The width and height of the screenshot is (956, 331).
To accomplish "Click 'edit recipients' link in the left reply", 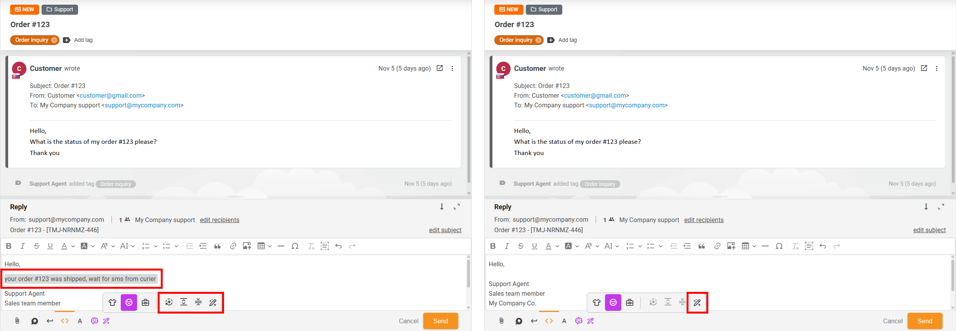I will [219, 220].
